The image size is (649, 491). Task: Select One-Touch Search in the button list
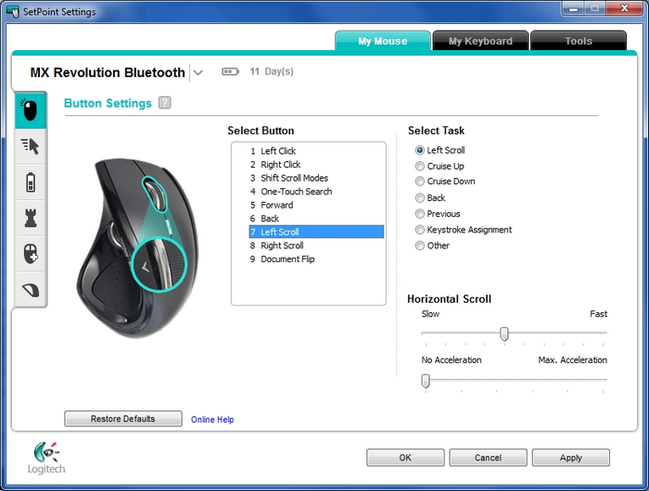296,192
